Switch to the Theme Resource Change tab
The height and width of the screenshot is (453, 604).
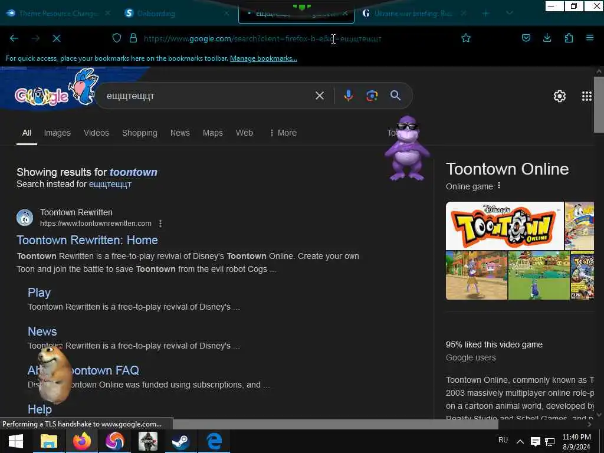click(x=59, y=13)
